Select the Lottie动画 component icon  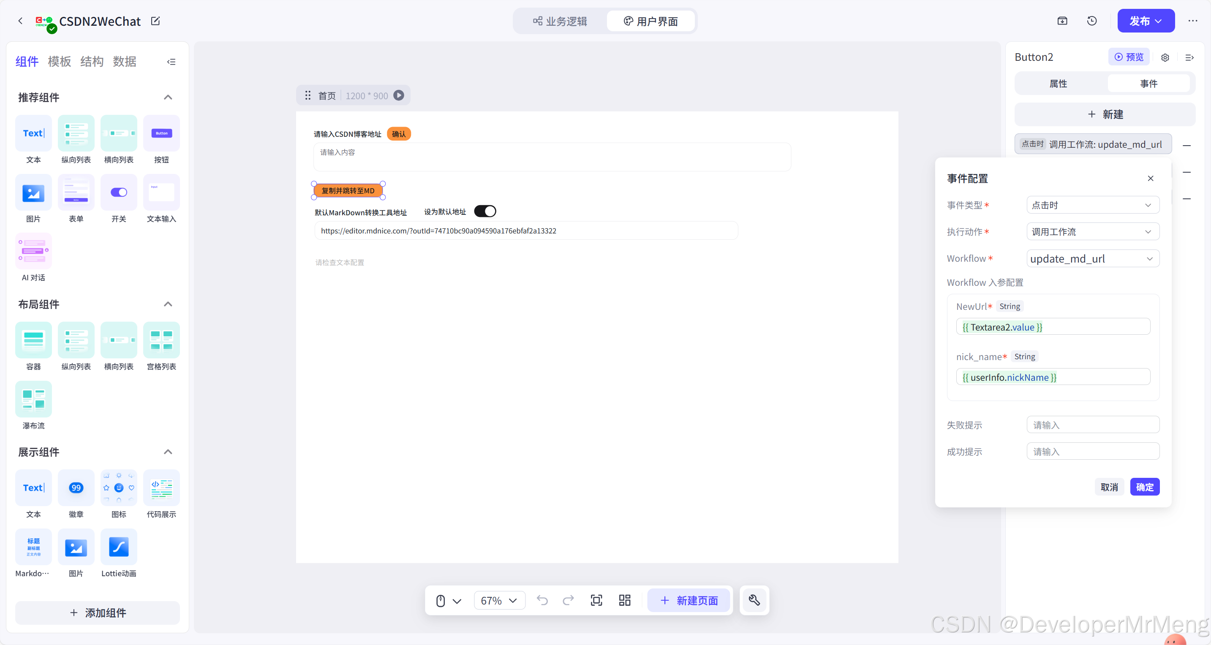[x=118, y=547]
